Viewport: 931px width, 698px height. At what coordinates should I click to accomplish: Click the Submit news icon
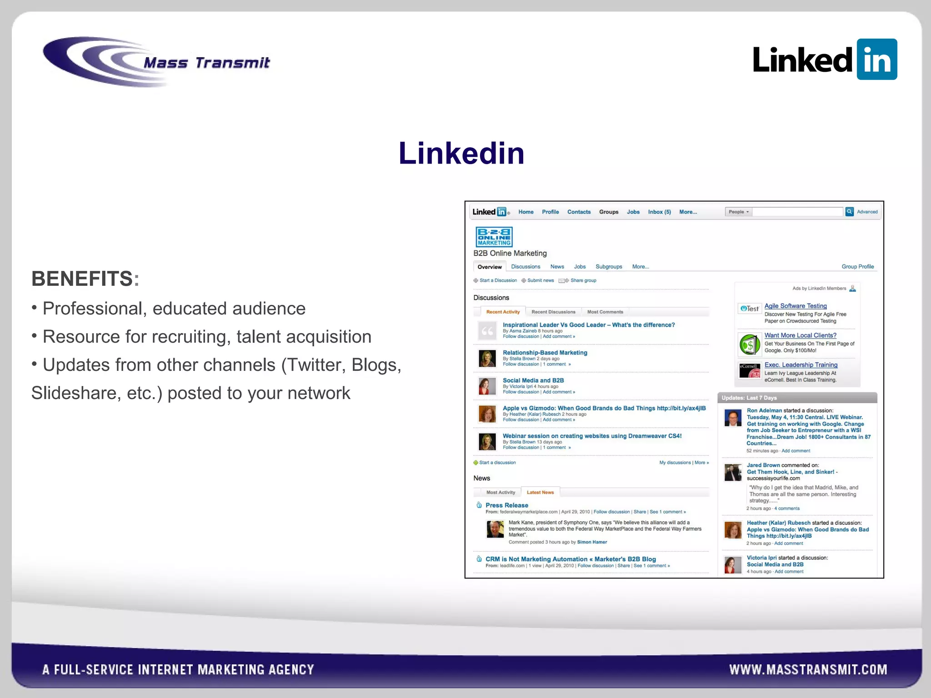524,280
